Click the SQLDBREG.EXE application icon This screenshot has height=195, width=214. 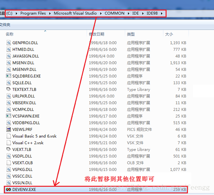8,76
